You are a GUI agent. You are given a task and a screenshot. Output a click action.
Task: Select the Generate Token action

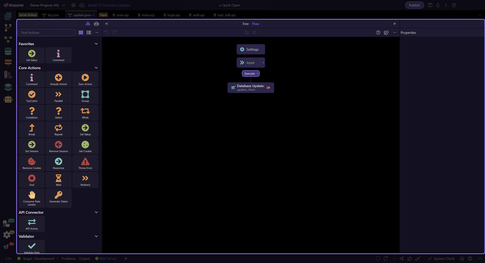58,197
